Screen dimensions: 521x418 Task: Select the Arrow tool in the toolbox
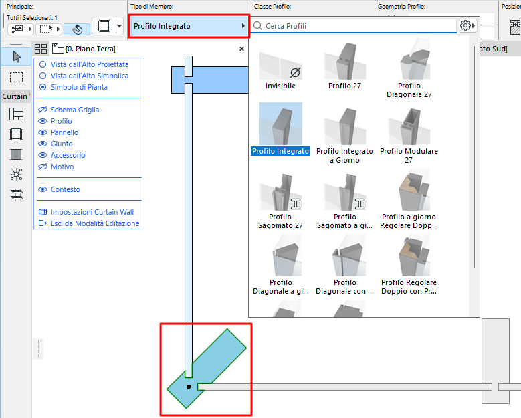click(16, 56)
